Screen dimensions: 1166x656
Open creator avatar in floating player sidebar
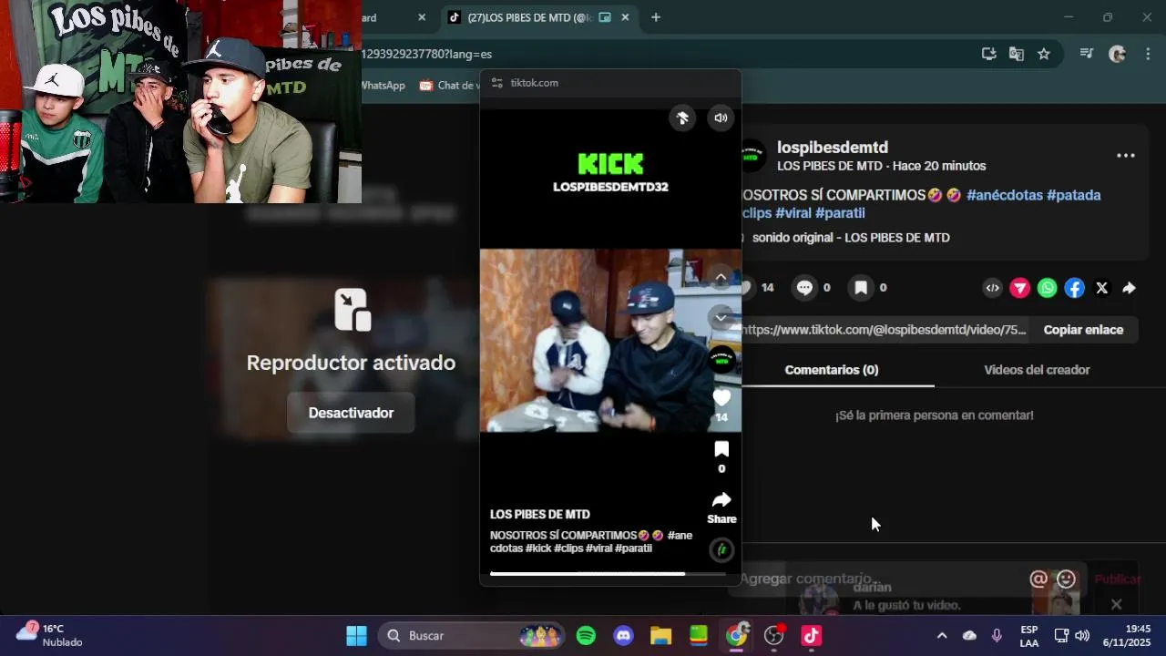click(x=721, y=359)
